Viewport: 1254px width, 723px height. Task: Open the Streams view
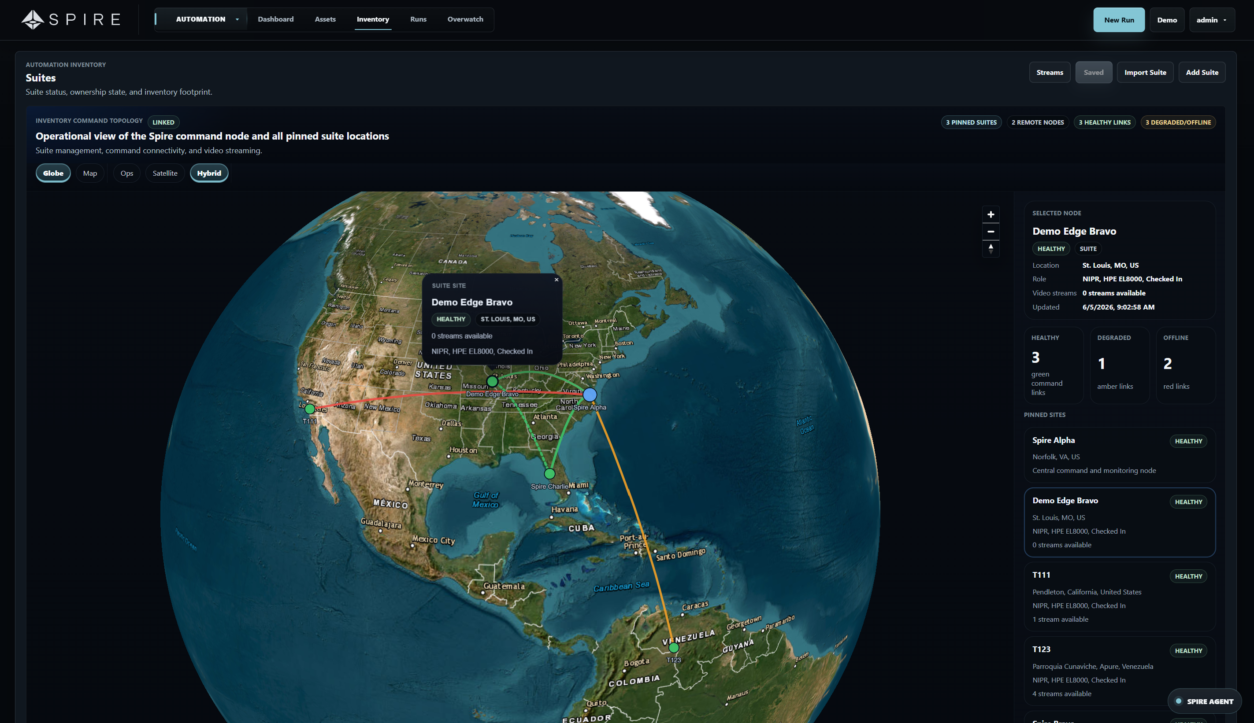click(x=1049, y=73)
